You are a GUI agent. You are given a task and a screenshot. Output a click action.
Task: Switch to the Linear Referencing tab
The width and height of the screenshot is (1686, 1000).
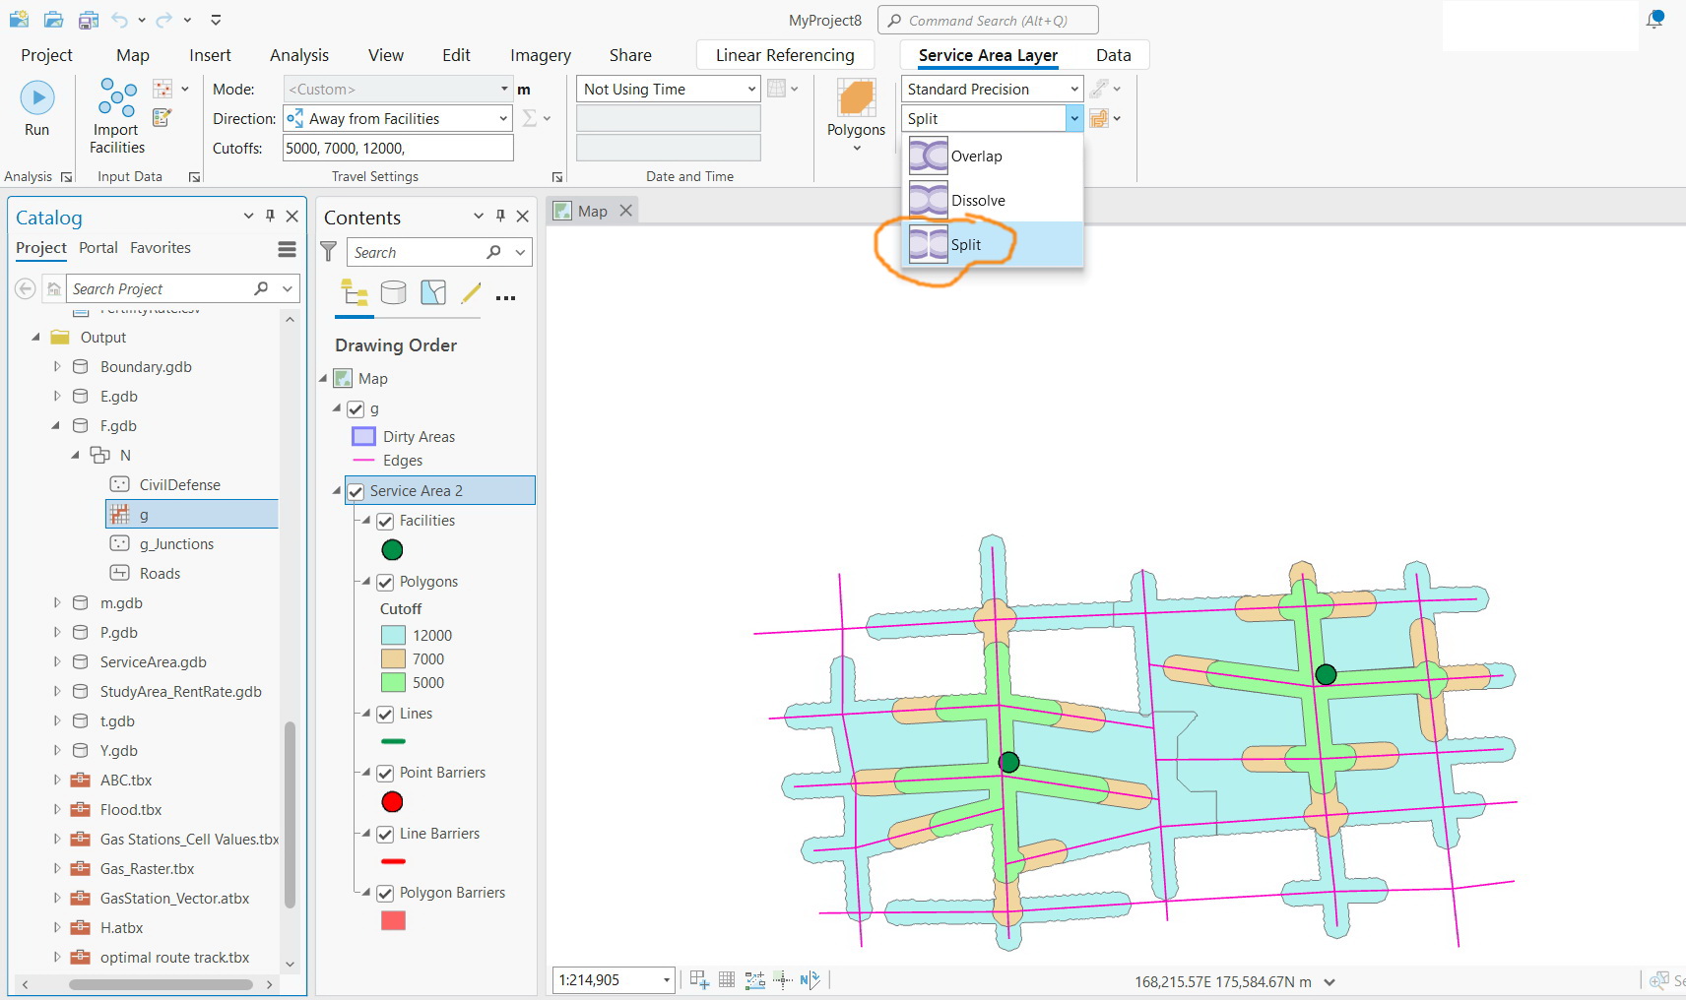point(785,55)
